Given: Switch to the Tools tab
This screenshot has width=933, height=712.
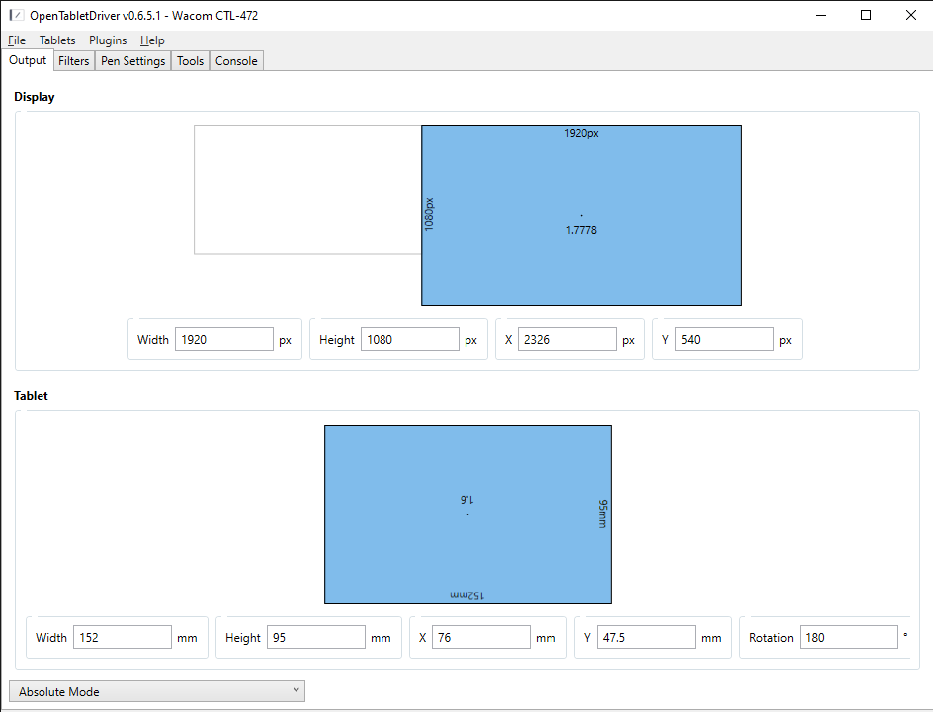Looking at the screenshot, I should pyautogui.click(x=190, y=61).
